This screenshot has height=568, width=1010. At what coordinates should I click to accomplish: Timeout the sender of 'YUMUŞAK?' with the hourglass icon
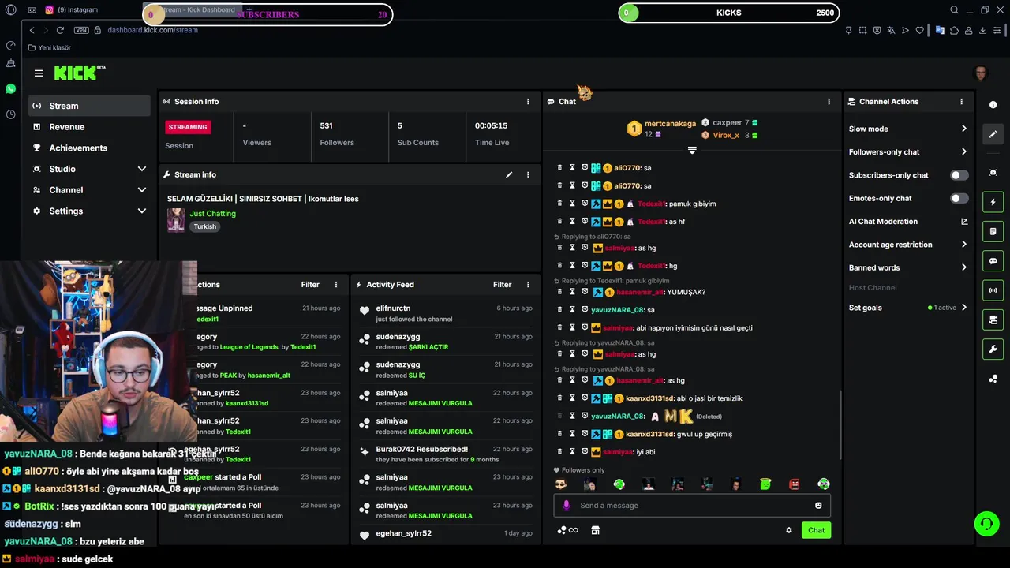pos(572,292)
